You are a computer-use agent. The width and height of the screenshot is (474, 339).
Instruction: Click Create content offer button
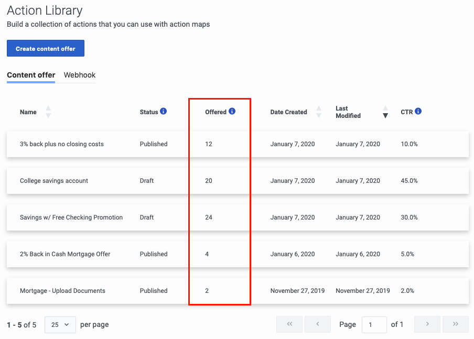coord(46,48)
